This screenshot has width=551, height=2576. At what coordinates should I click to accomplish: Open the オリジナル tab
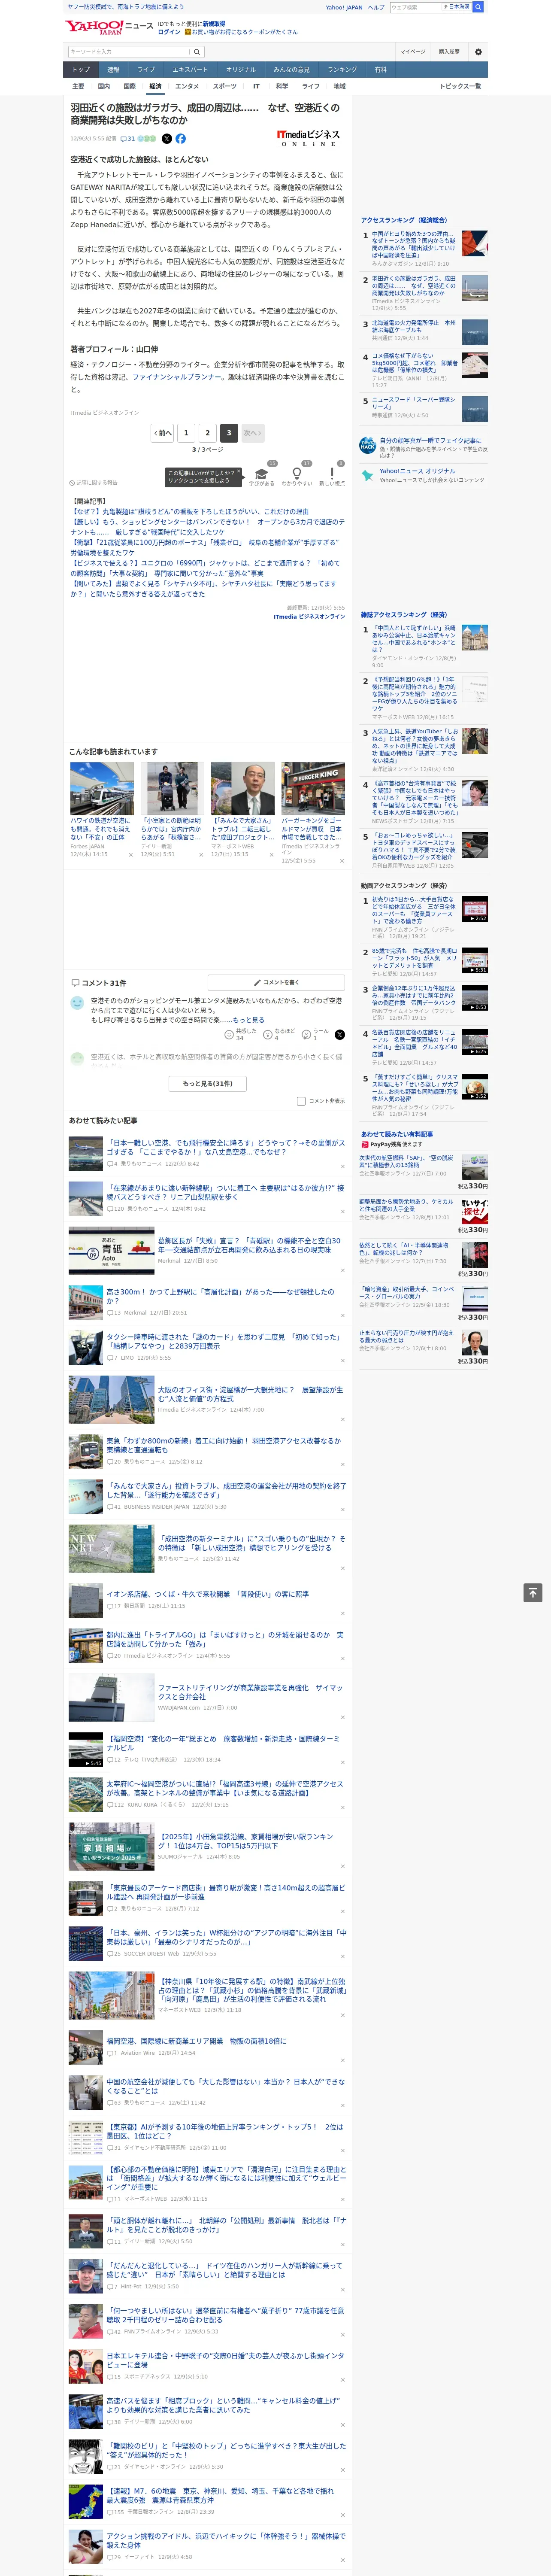coord(241,70)
